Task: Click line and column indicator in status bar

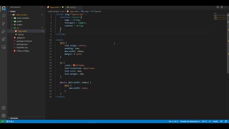Action: [173, 121]
